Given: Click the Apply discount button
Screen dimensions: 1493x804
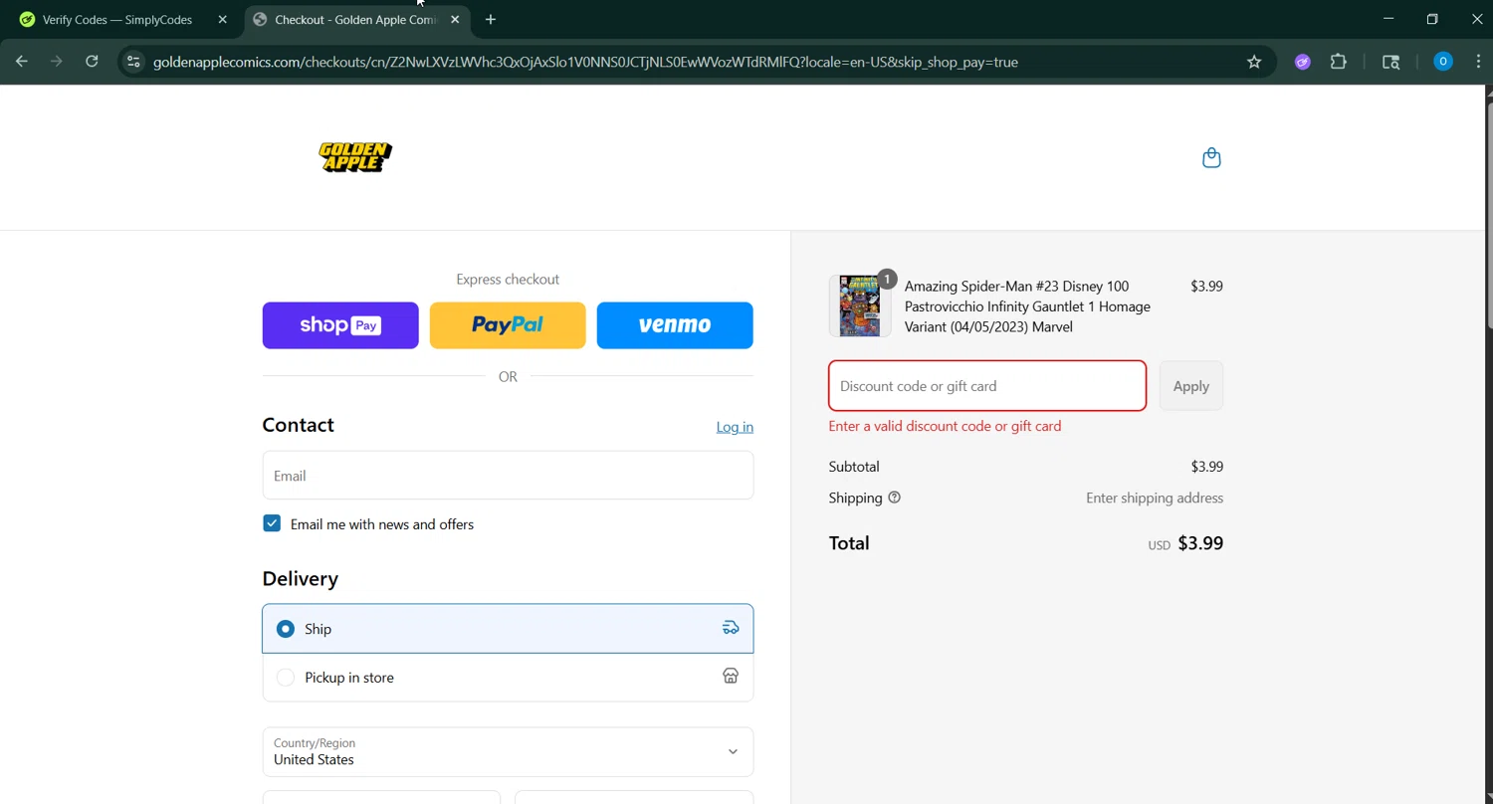Looking at the screenshot, I should [x=1191, y=386].
